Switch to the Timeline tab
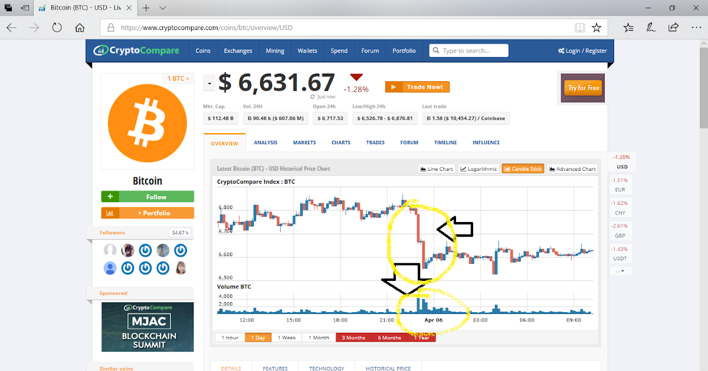This screenshot has height=371, width=708. click(x=445, y=143)
